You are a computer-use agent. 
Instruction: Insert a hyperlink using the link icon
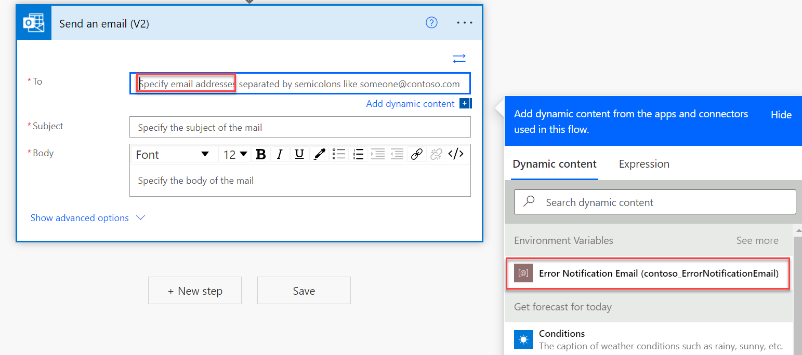[x=416, y=154]
